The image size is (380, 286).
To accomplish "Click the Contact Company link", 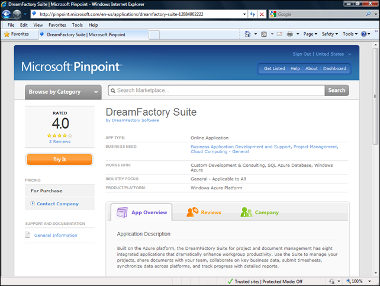I will click(x=57, y=204).
